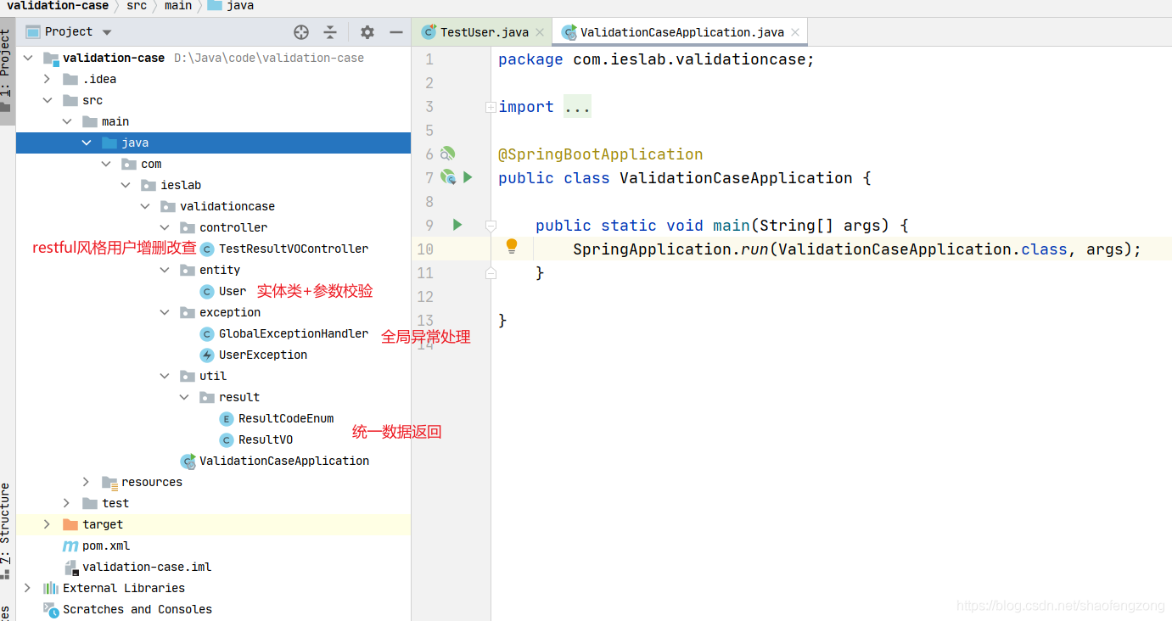Select TestResultVOController in the project tree
Screen dimensions: 1172x621
click(x=294, y=249)
